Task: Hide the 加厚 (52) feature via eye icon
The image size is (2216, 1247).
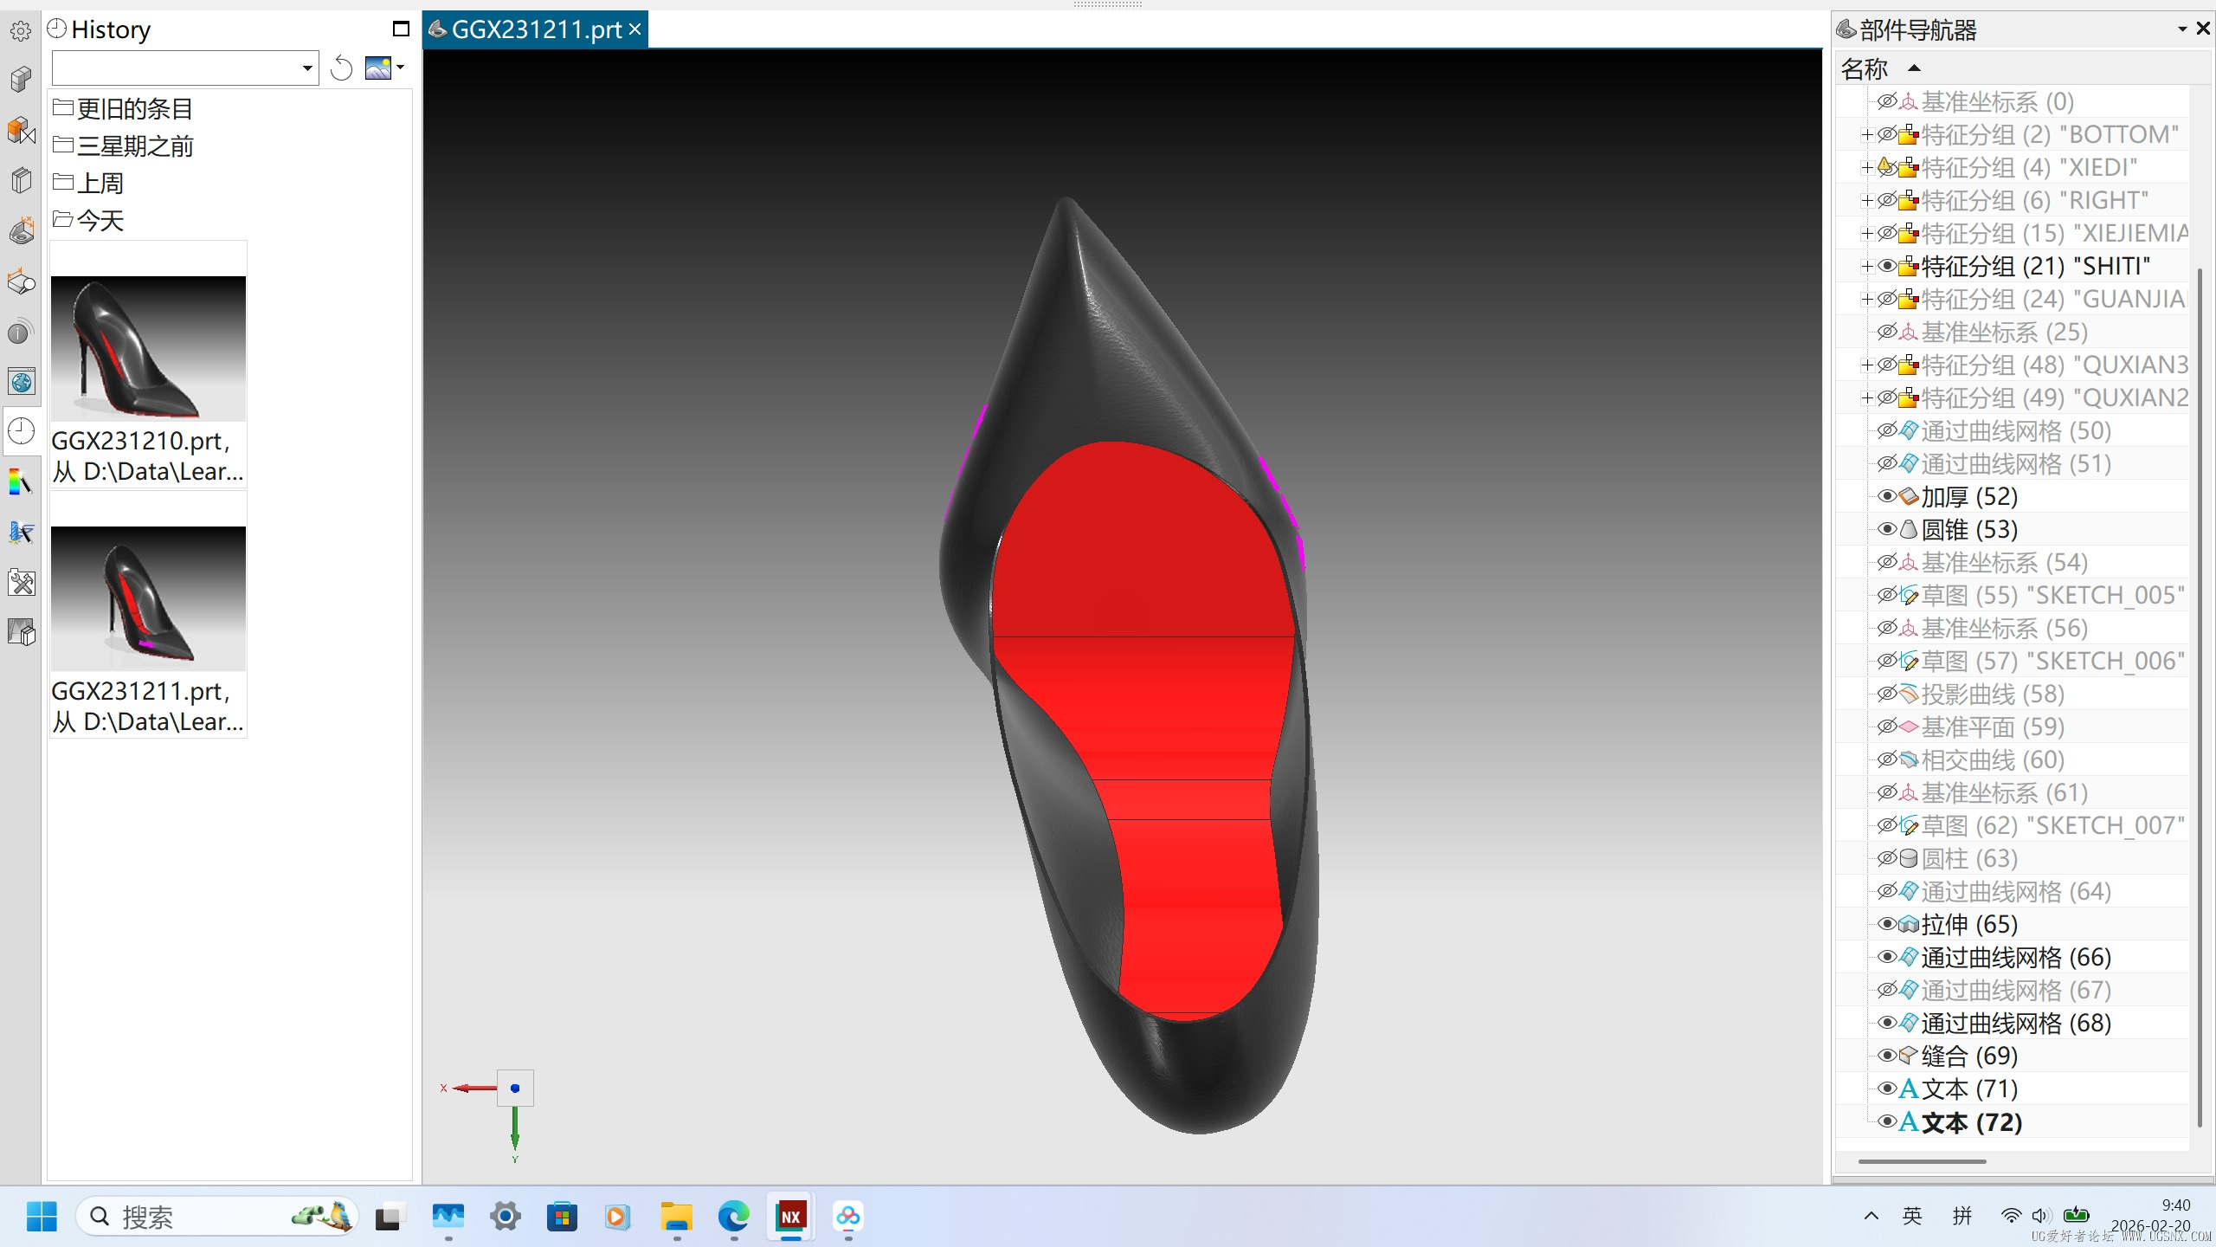Action: tap(1886, 496)
